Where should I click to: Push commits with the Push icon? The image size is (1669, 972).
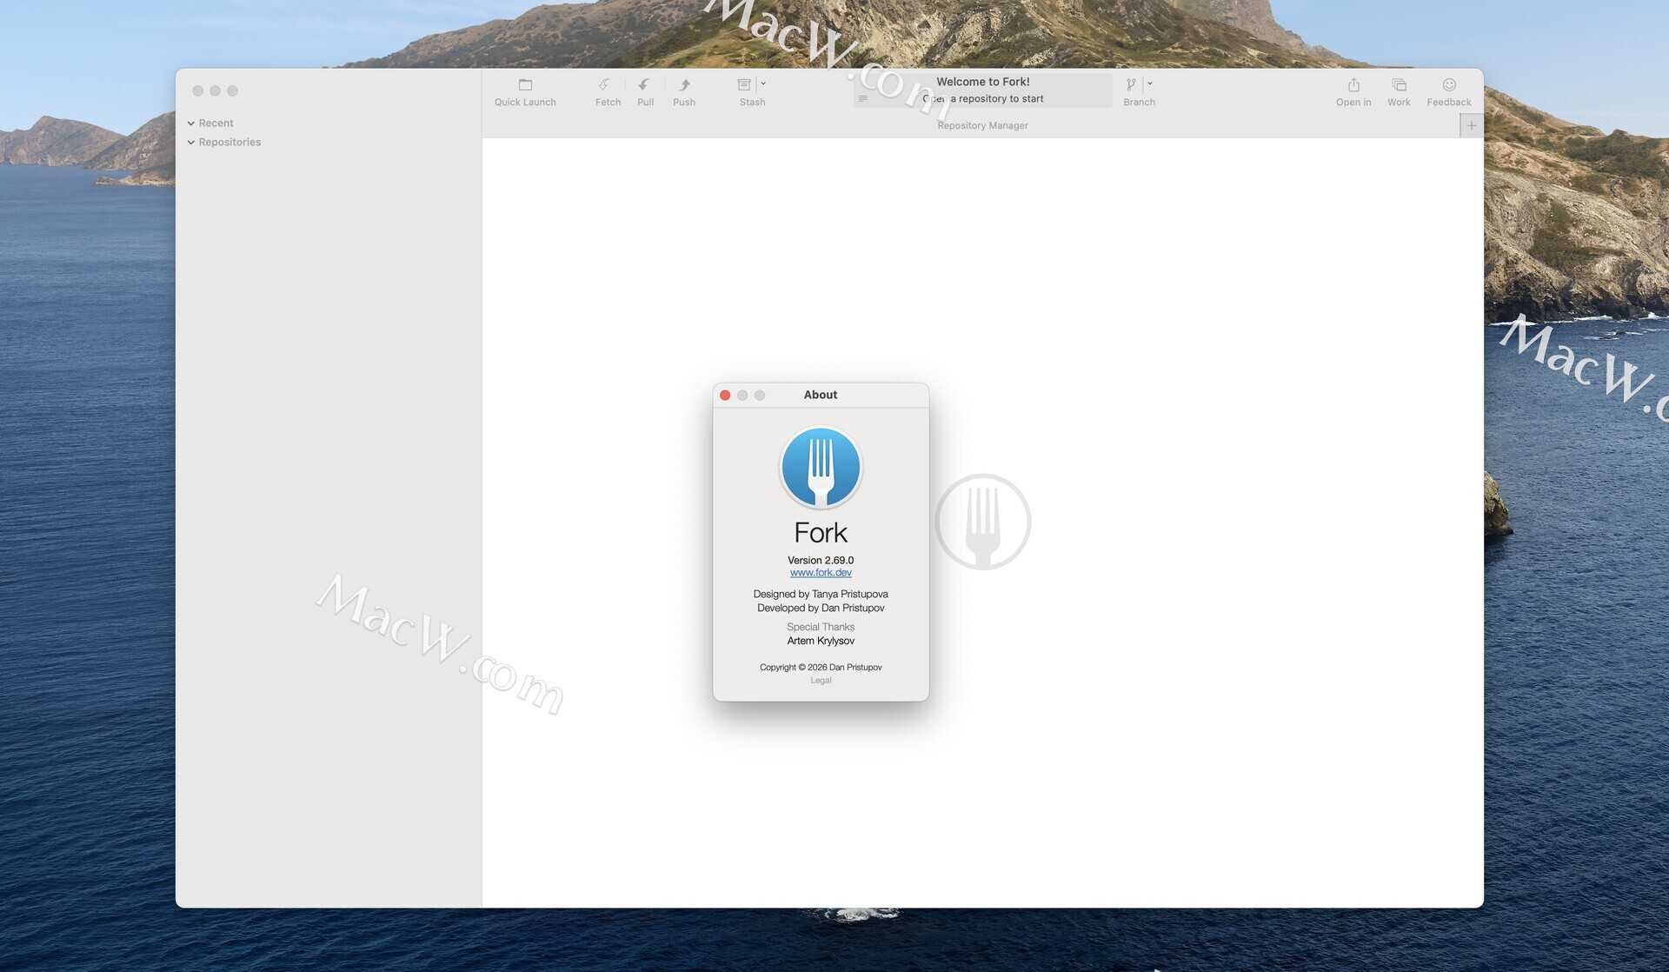click(684, 85)
